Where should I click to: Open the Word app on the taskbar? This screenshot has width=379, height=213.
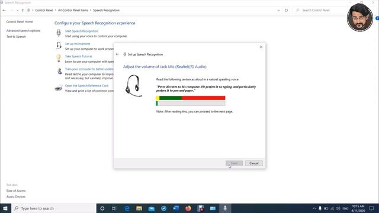coord(176,208)
